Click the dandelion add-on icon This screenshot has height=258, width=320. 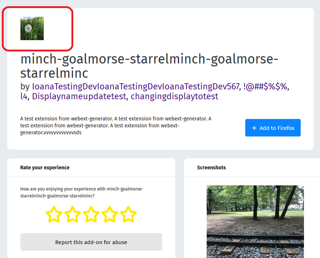32,28
